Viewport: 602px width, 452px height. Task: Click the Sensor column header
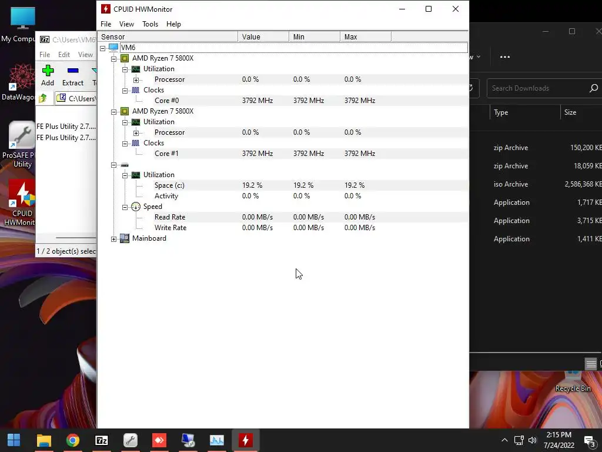point(168,37)
